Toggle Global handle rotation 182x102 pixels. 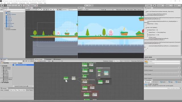click(x=32, y=5)
